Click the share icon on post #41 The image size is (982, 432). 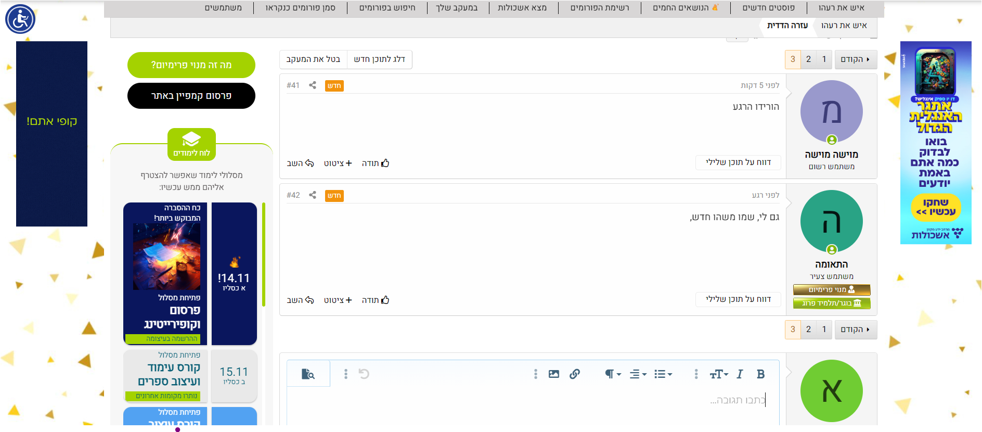313,85
